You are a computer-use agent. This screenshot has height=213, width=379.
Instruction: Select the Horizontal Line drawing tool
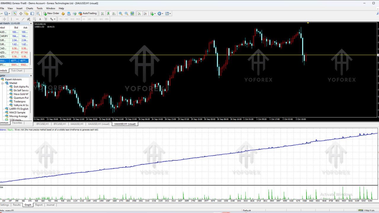pyautogui.click(x=17, y=19)
